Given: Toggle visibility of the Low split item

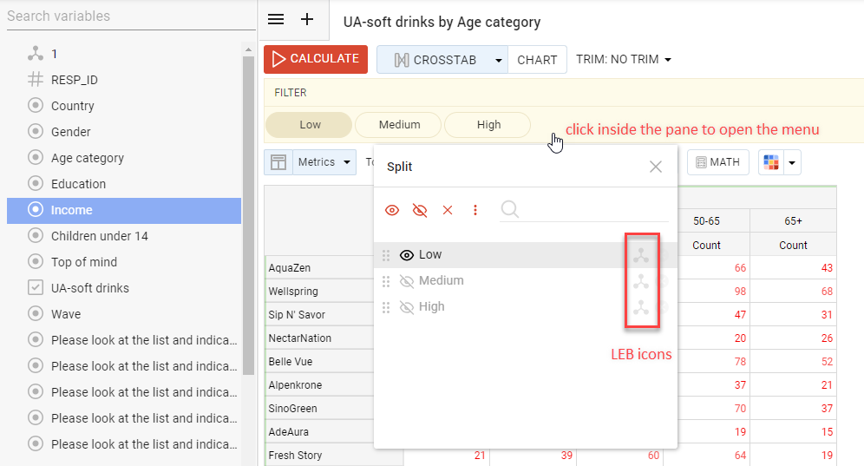Looking at the screenshot, I should (x=407, y=255).
